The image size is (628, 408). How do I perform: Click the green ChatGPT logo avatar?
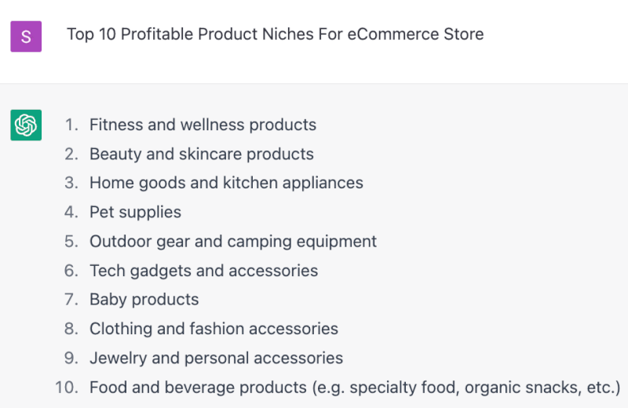point(26,125)
